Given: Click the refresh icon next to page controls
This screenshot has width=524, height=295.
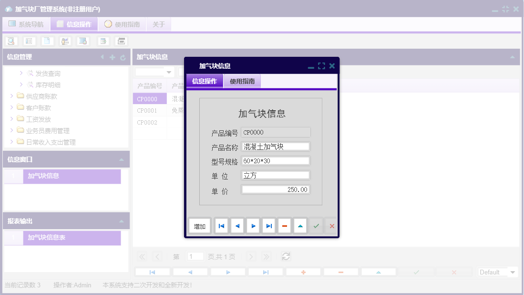Looking at the screenshot, I should (286, 256).
